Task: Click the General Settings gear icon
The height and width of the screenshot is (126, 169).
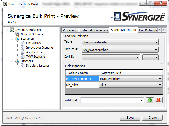Action: (17, 34)
